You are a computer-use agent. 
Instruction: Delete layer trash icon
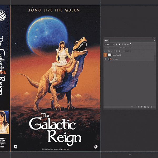[151, 107]
